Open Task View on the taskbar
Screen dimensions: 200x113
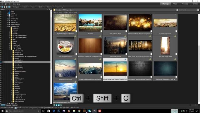43,111
